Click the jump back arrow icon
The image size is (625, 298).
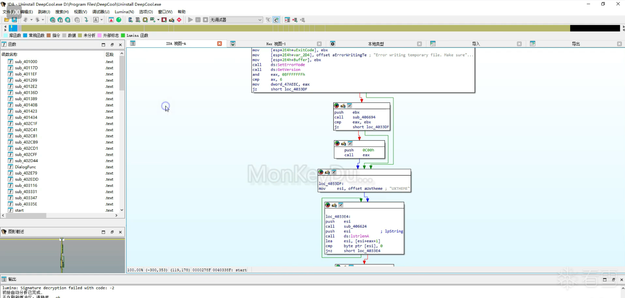tap(25, 20)
